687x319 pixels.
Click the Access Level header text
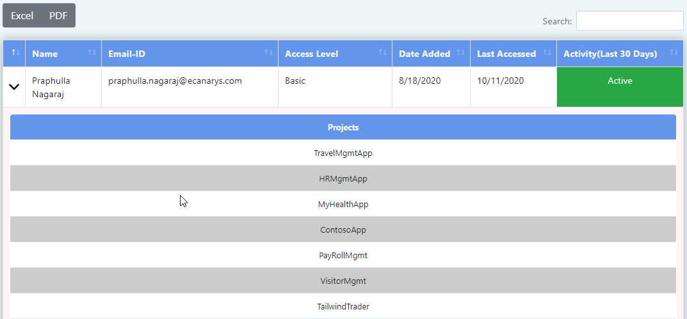pyautogui.click(x=312, y=54)
